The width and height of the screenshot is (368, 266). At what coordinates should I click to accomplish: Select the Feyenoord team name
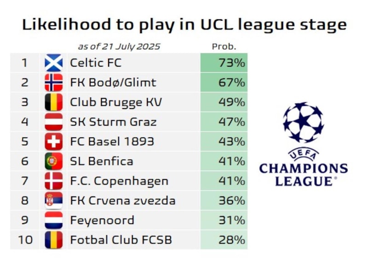click(102, 220)
